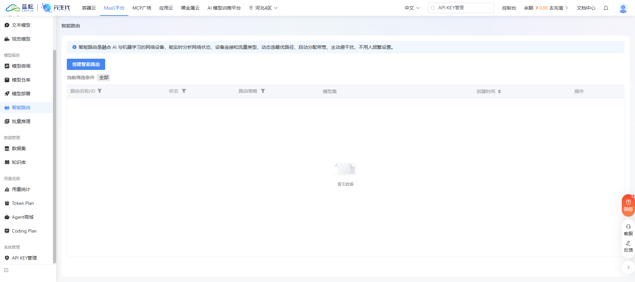Click the location pin icon beside 河北4区
This screenshot has width=635, height=282.
pyautogui.click(x=251, y=8)
